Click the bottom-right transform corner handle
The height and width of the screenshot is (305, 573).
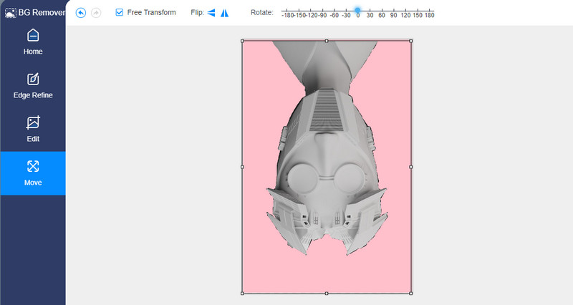coord(410,293)
